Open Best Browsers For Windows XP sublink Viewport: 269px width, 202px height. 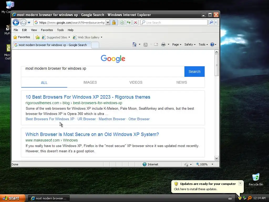click(50, 119)
